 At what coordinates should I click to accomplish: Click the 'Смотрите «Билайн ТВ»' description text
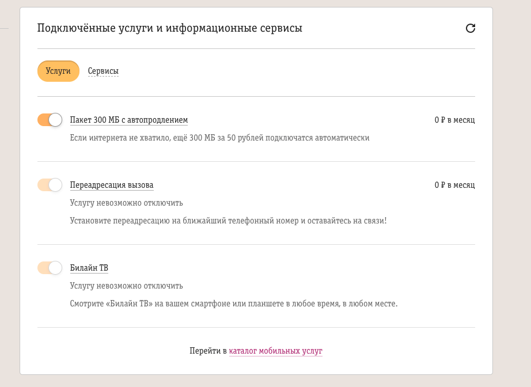click(234, 303)
